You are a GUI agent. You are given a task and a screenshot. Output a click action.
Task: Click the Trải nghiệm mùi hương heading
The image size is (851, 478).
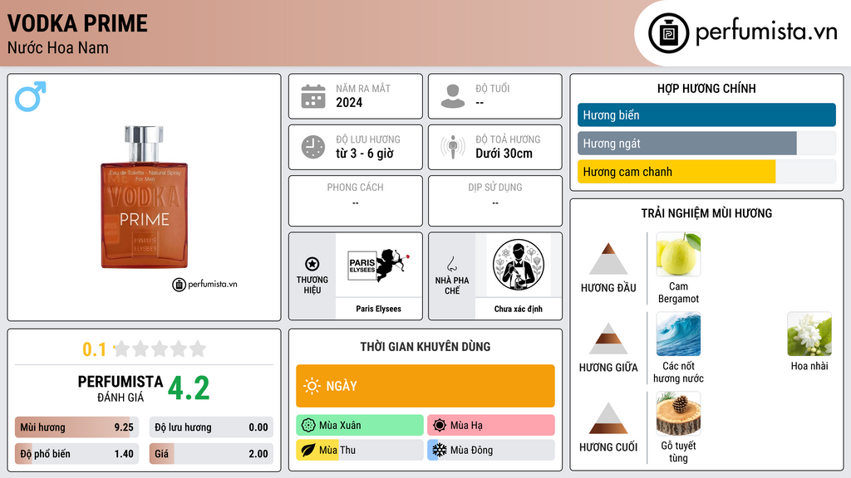tap(706, 213)
